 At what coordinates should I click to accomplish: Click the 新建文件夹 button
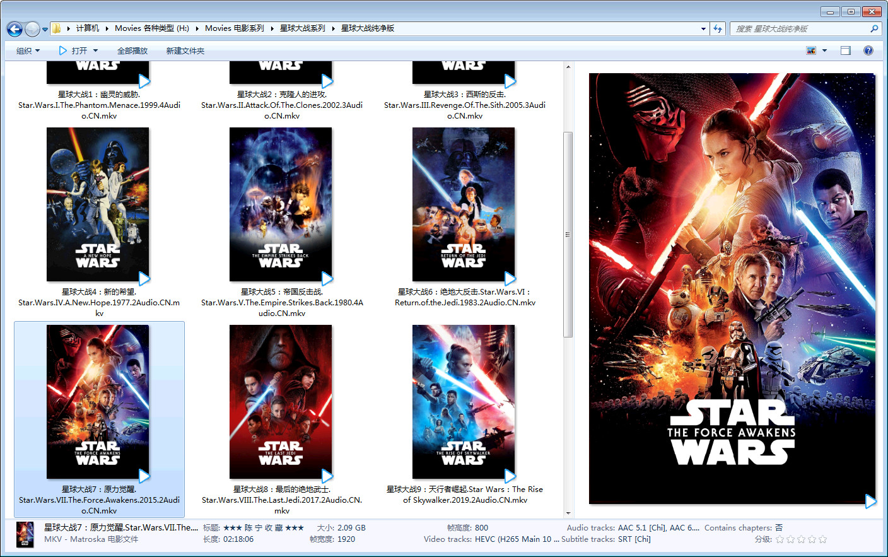185,50
